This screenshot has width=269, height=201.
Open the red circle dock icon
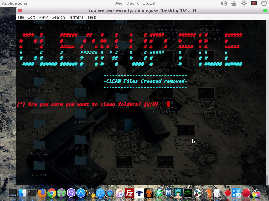coord(246,193)
